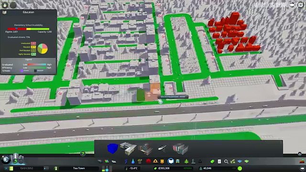The width and height of the screenshot is (306, 172).
Task: Click the Efficiency legend gradient bar
Action: coord(36,68)
